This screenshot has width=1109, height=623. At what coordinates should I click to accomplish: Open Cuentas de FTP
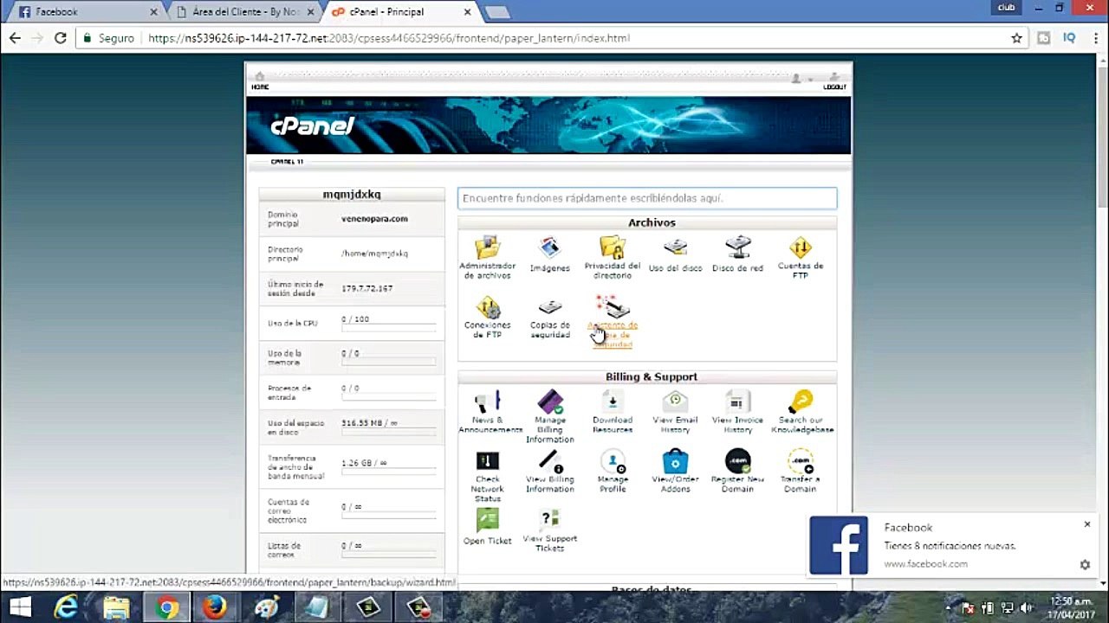pos(800,247)
